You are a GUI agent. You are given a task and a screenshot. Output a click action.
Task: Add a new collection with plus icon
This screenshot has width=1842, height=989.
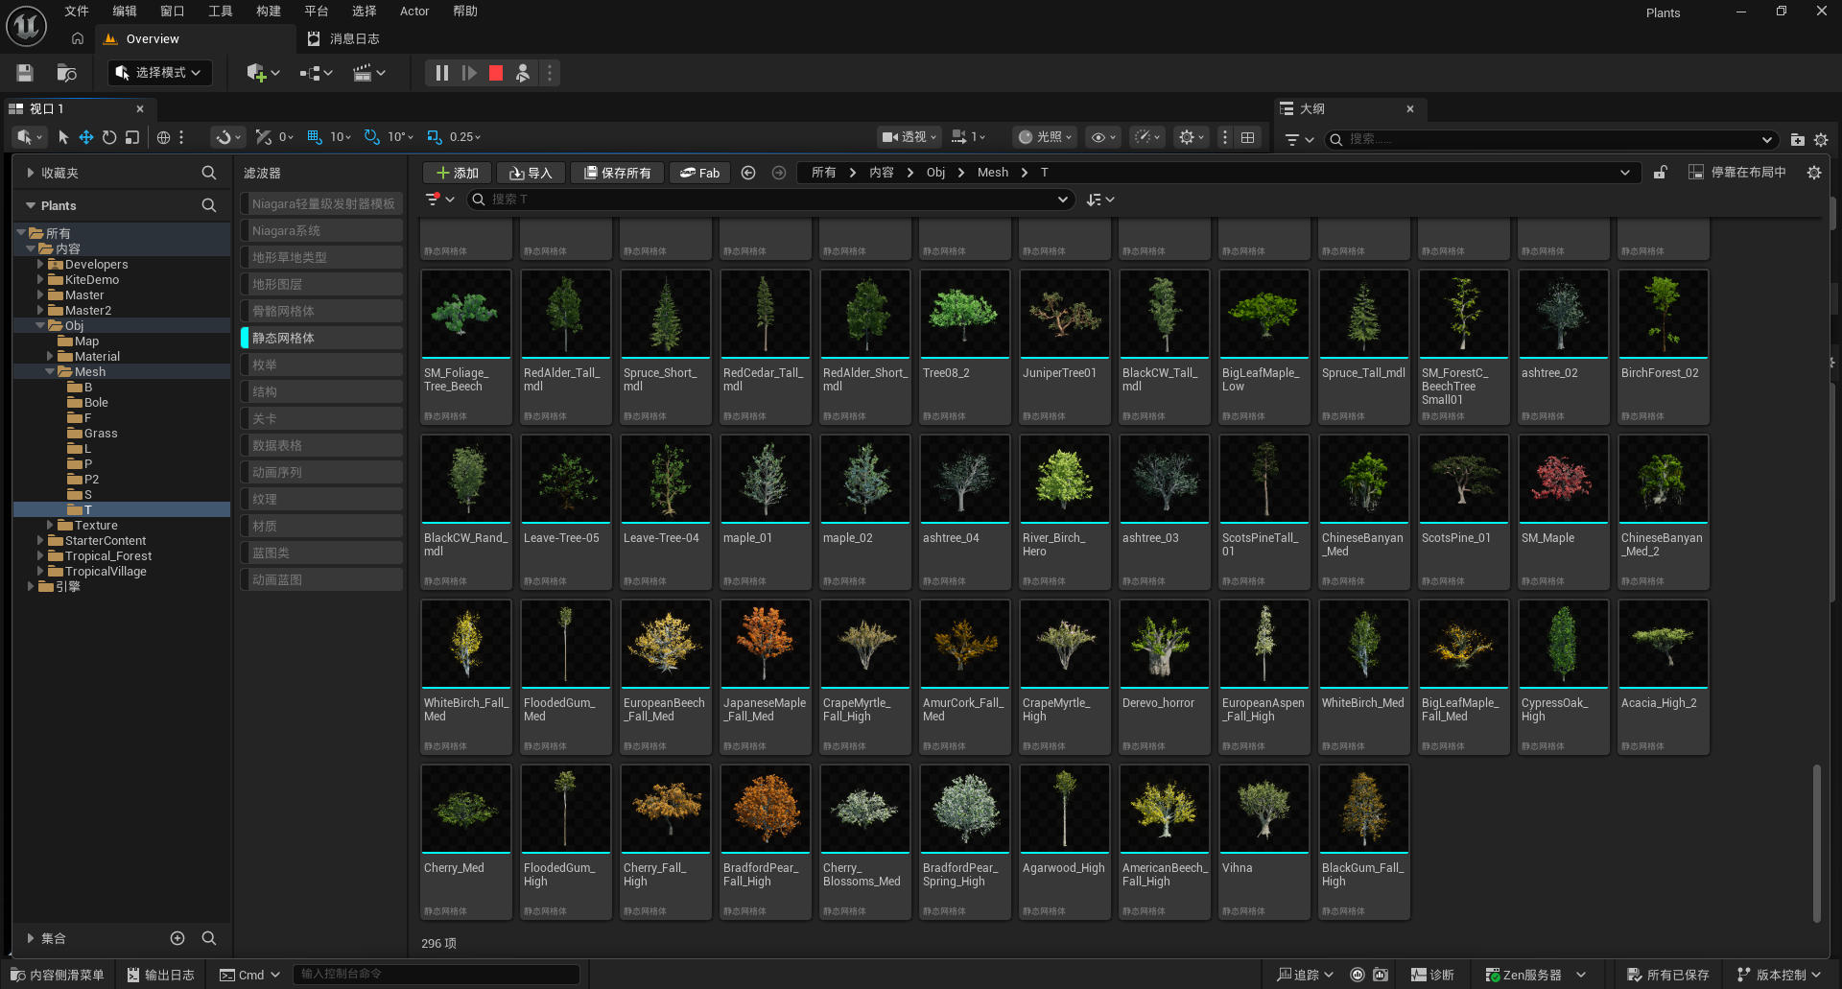(x=177, y=938)
